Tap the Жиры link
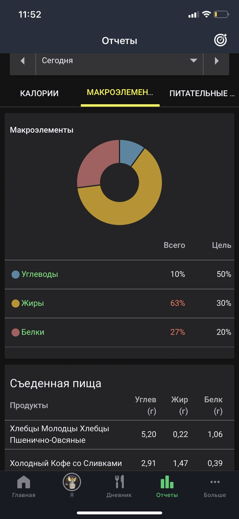The height and width of the screenshot is (519, 239). tap(33, 303)
